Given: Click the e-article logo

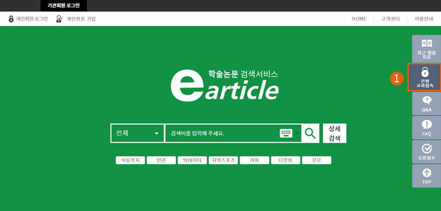Looking at the screenshot, I should [x=225, y=85].
